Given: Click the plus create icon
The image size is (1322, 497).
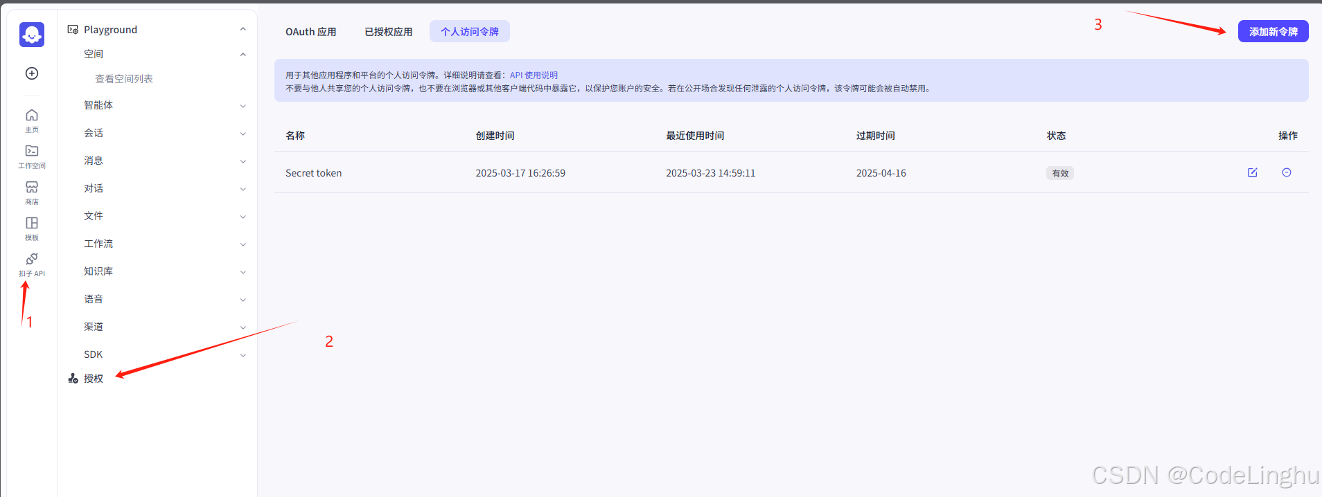Looking at the screenshot, I should (x=32, y=73).
